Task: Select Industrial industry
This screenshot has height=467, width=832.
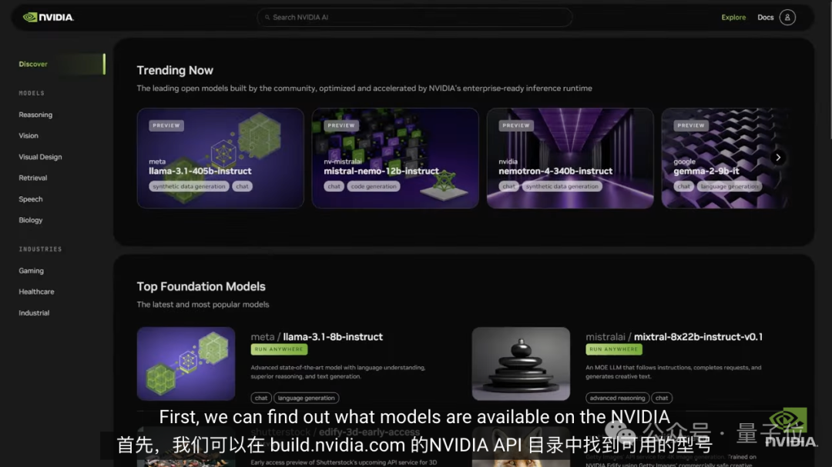Action: (x=34, y=313)
